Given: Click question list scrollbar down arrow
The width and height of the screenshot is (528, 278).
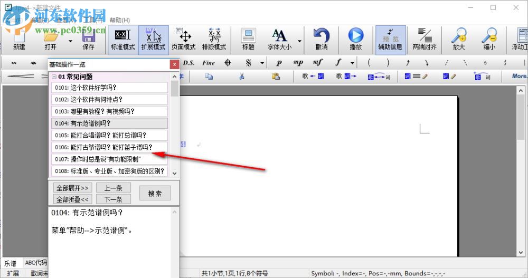Looking at the screenshot, I should click(174, 173).
